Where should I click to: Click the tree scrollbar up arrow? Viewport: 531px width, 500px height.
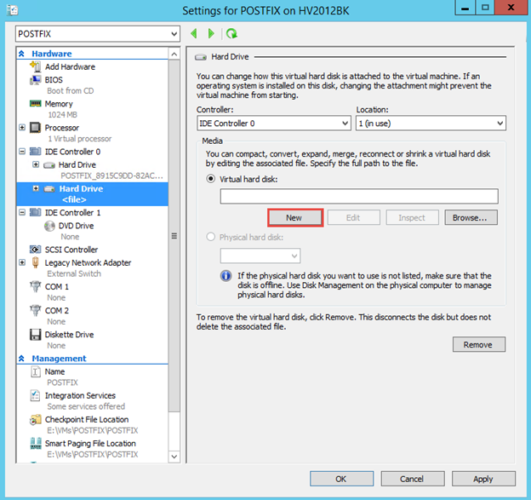[174, 55]
